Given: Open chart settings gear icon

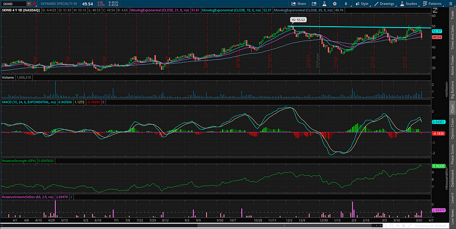Looking at the screenshot, I should pos(335,4).
